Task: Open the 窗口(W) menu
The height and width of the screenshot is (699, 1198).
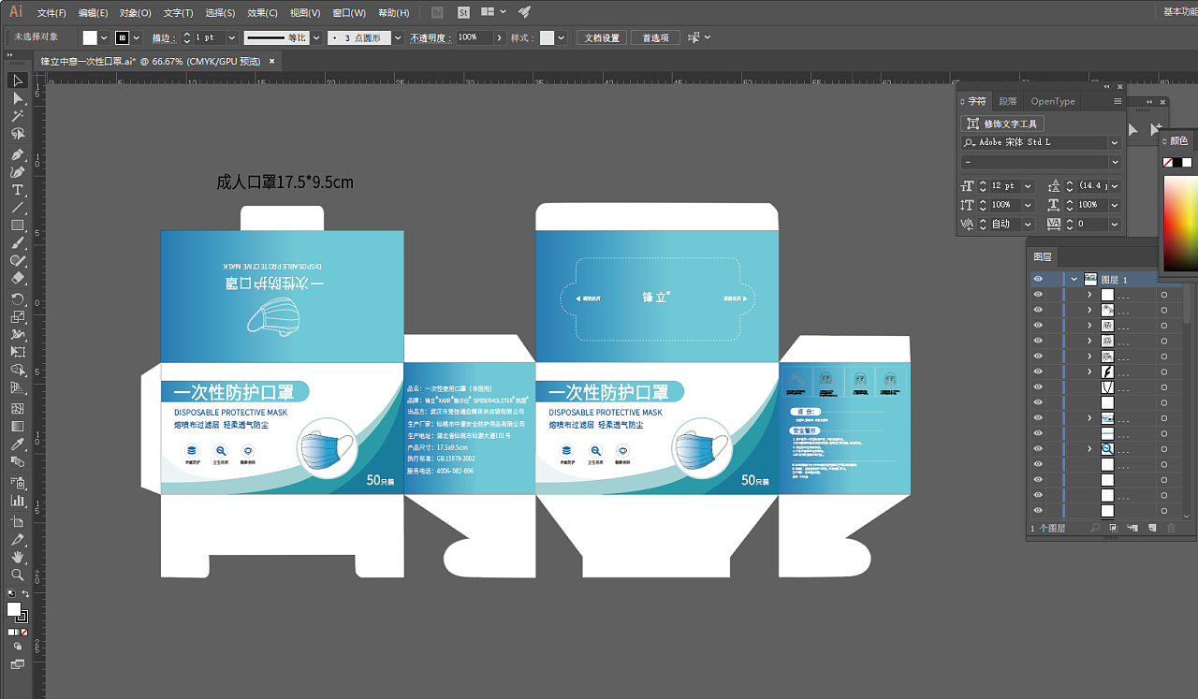Action: [x=349, y=13]
